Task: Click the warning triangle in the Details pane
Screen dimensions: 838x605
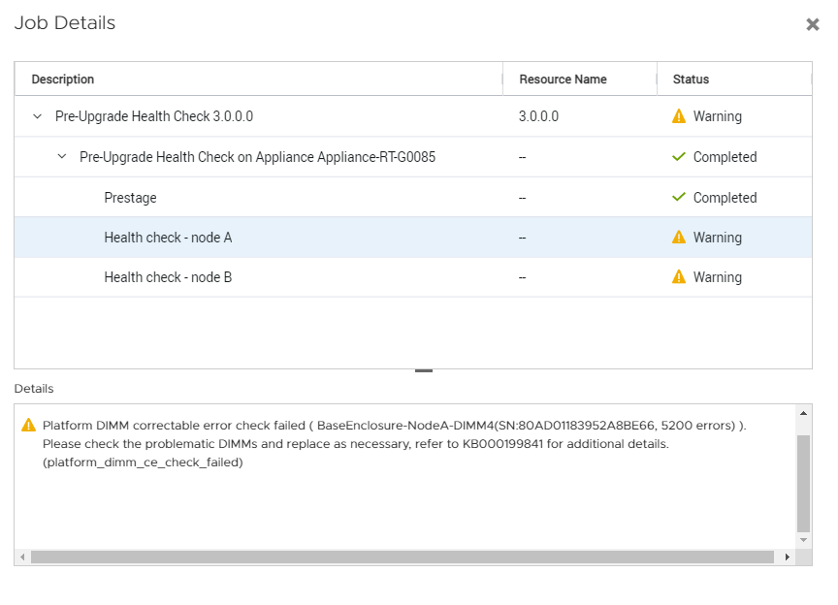Action: coord(29,424)
